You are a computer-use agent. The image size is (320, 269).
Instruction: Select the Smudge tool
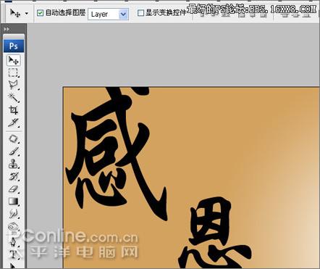[13, 214]
